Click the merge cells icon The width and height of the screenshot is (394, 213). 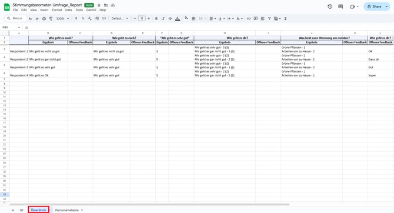tap(201, 19)
